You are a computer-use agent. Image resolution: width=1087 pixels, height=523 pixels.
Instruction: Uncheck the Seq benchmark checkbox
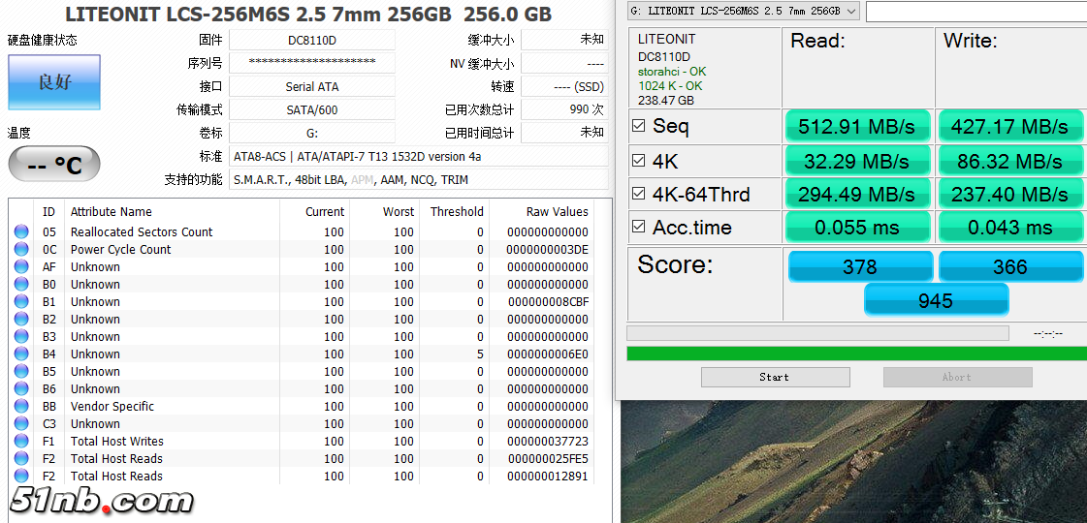pyautogui.click(x=638, y=126)
